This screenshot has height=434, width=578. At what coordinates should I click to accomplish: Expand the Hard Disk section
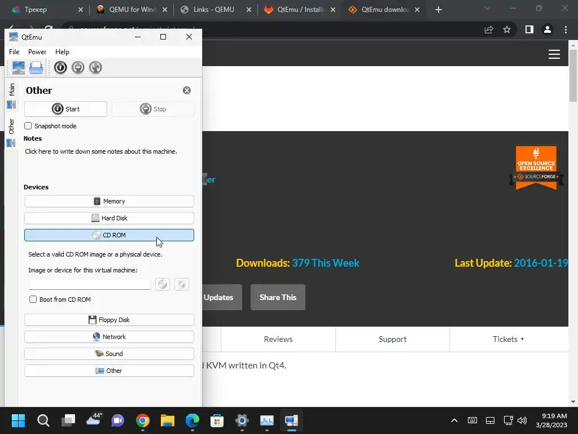point(109,218)
